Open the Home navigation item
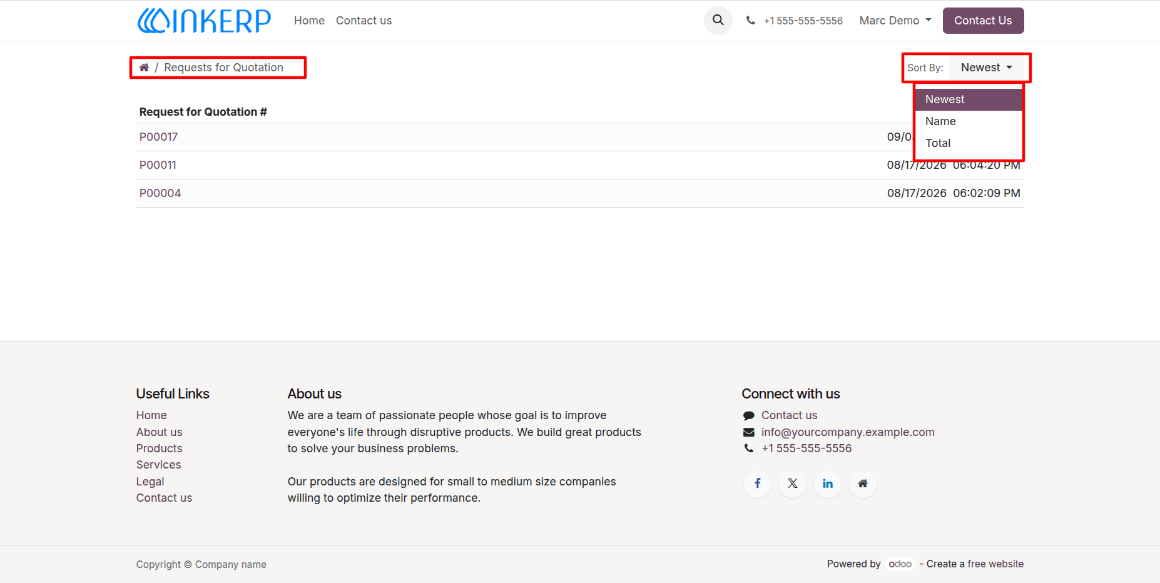Image resolution: width=1160 pixels, height=583 pixels. (309, 21)
